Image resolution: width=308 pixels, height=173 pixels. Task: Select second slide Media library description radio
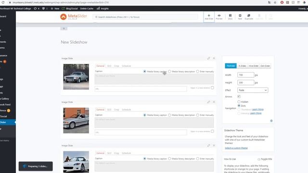[169, 115]
